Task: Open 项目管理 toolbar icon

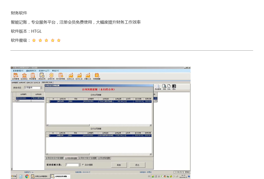Action: click(x=33, y=76)
